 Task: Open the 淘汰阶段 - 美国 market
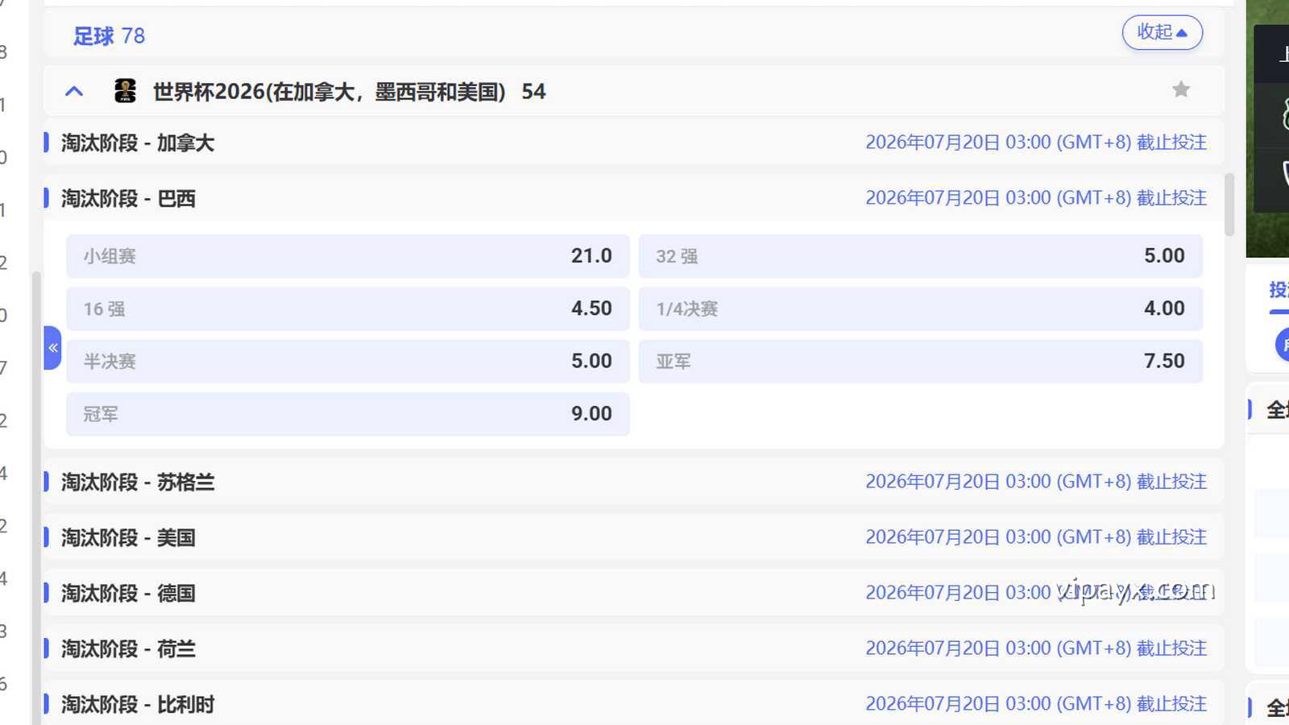(x=129, y=538)
